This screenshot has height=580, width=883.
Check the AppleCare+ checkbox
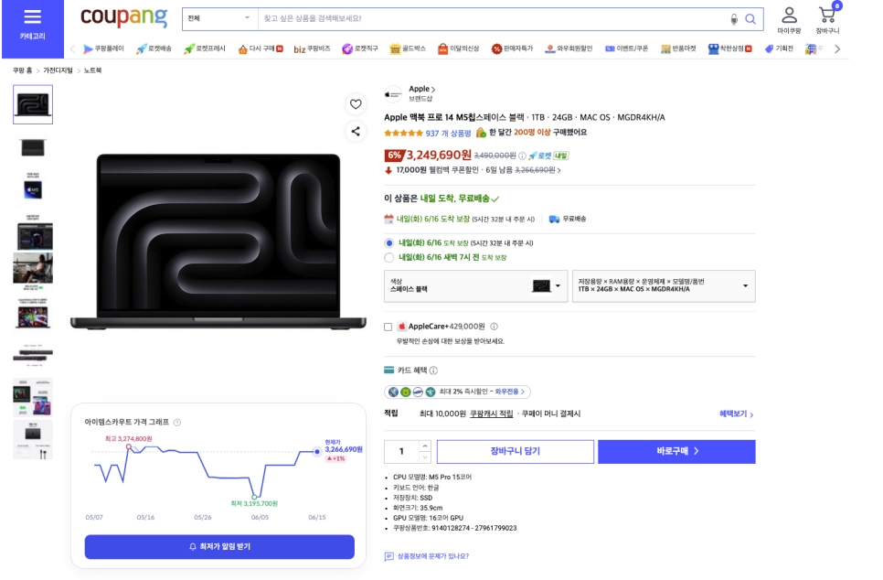[x=388, y=327]
